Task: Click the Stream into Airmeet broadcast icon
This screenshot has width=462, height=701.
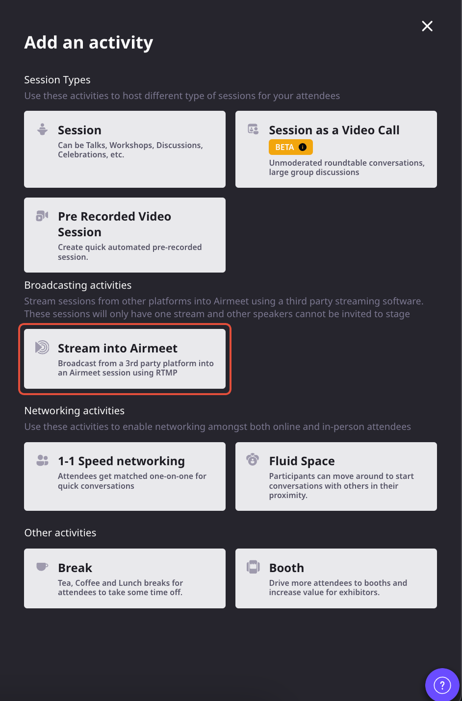Action: [x=42, y=348]
